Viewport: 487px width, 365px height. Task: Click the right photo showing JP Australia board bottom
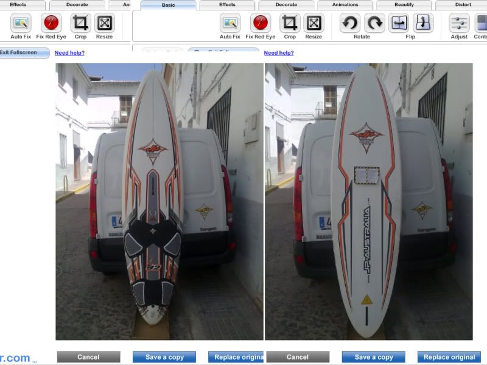(x=369, y=202)
